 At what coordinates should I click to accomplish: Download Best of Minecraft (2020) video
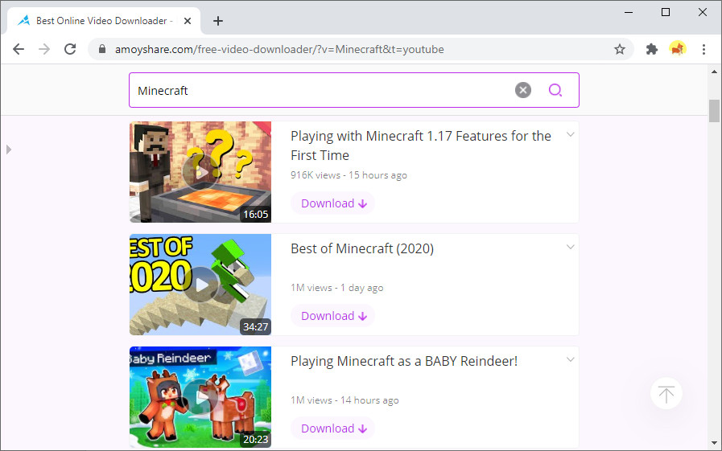(x=333, y=316)
